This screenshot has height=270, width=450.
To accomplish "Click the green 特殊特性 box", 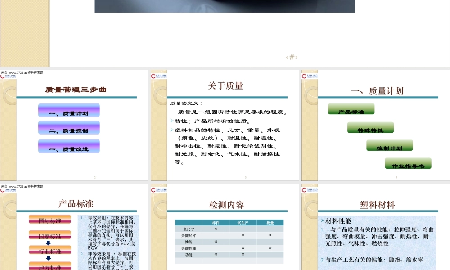I will [370, 127].
